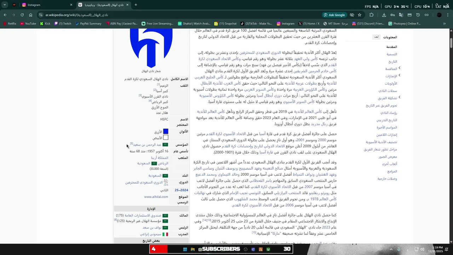Open File Explorer from the taskbar
Viewport: 453px width, 255px height.
click(193, 249)
